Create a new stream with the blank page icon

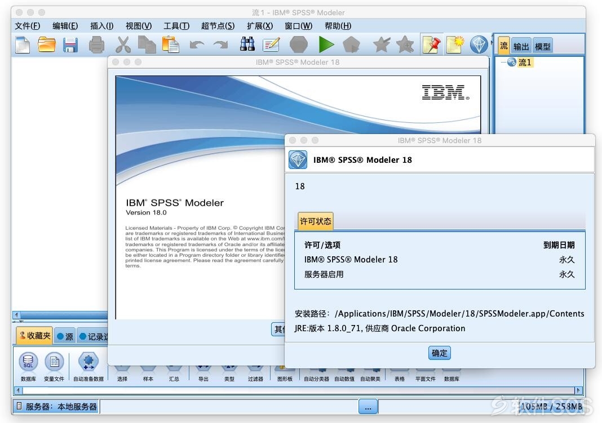tap(23, 45)
